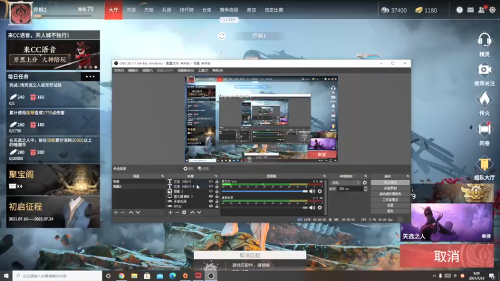
Task: Click the large red 取消 button
Action: pos(447,256)
